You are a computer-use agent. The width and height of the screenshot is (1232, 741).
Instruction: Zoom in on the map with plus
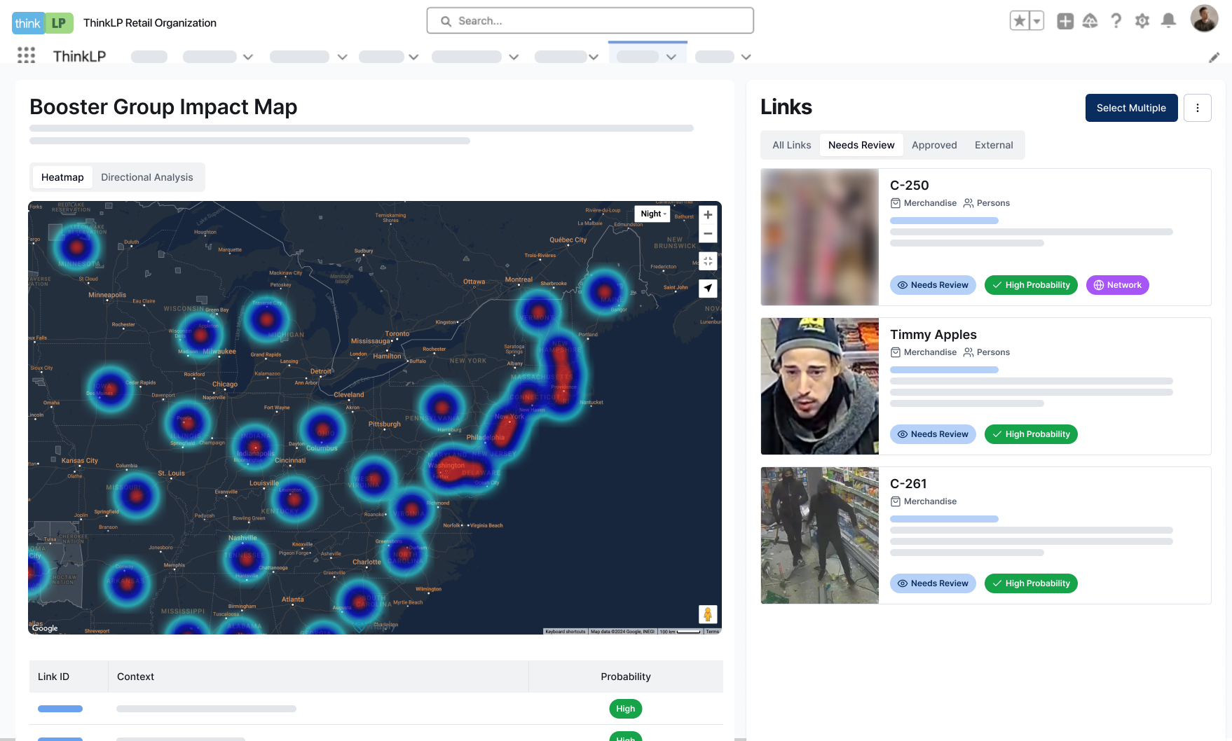coord(707,214)
